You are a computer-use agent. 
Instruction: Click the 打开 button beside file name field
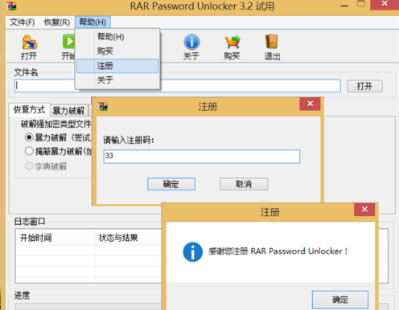coord(364,86)
